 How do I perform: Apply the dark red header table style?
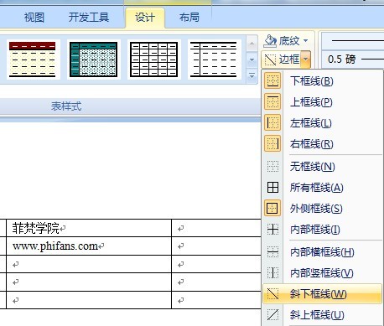[x=33, y=60]
